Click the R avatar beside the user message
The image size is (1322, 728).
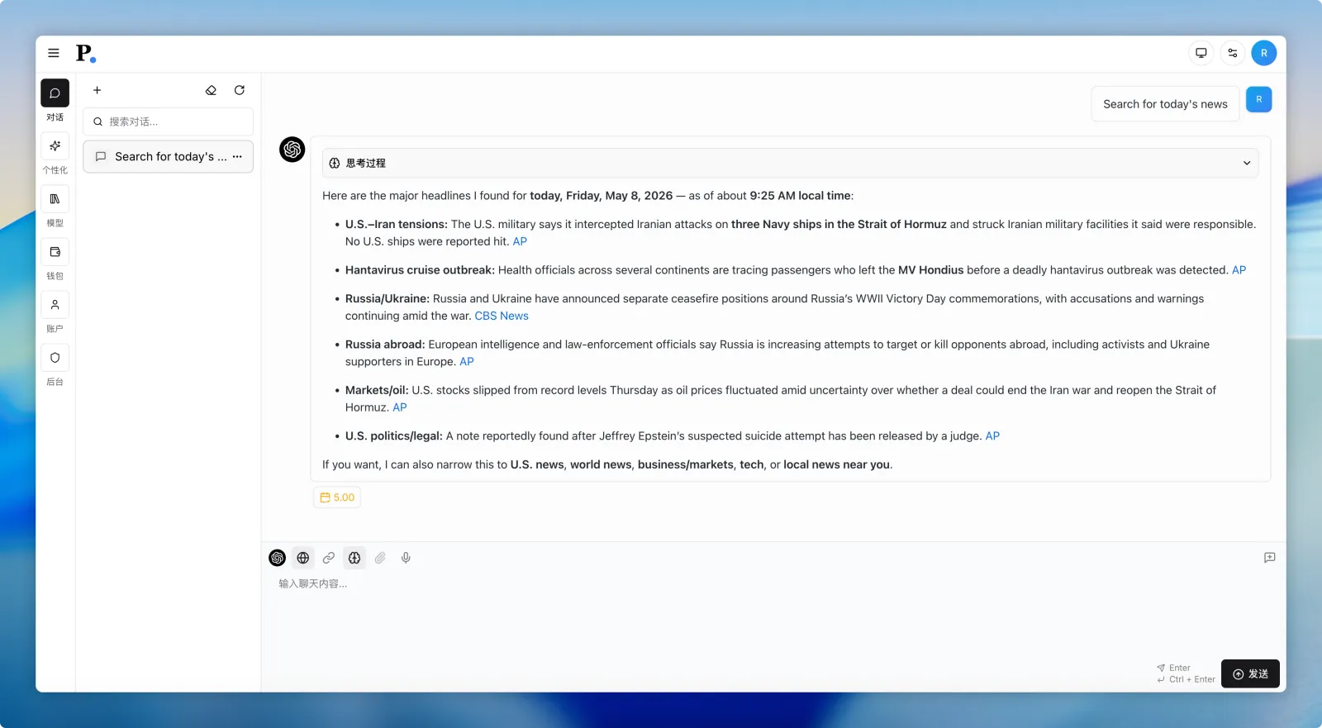(1259, 99)
